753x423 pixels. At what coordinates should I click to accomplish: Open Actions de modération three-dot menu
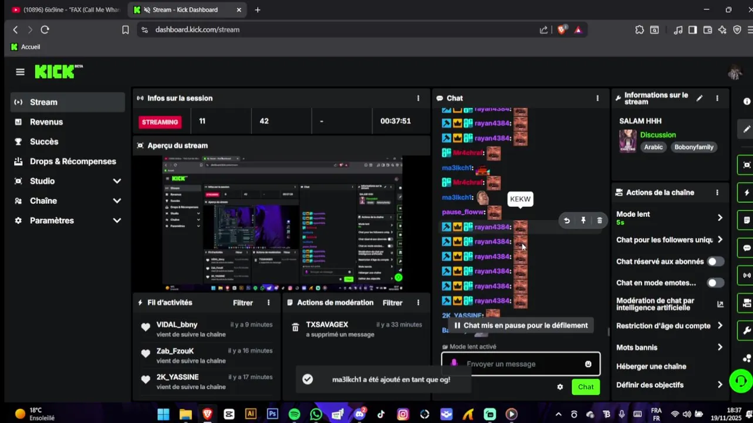[x=418, y=303]
